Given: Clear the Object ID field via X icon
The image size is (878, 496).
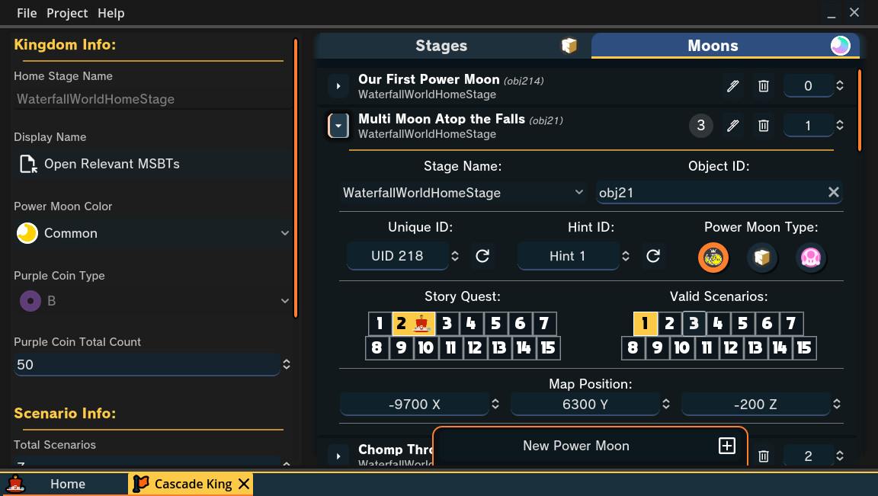Looking at the screenshot, I should click(833, 192).
